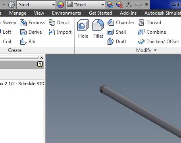
Task: Click the Rib tool
Action: point(28,42)
